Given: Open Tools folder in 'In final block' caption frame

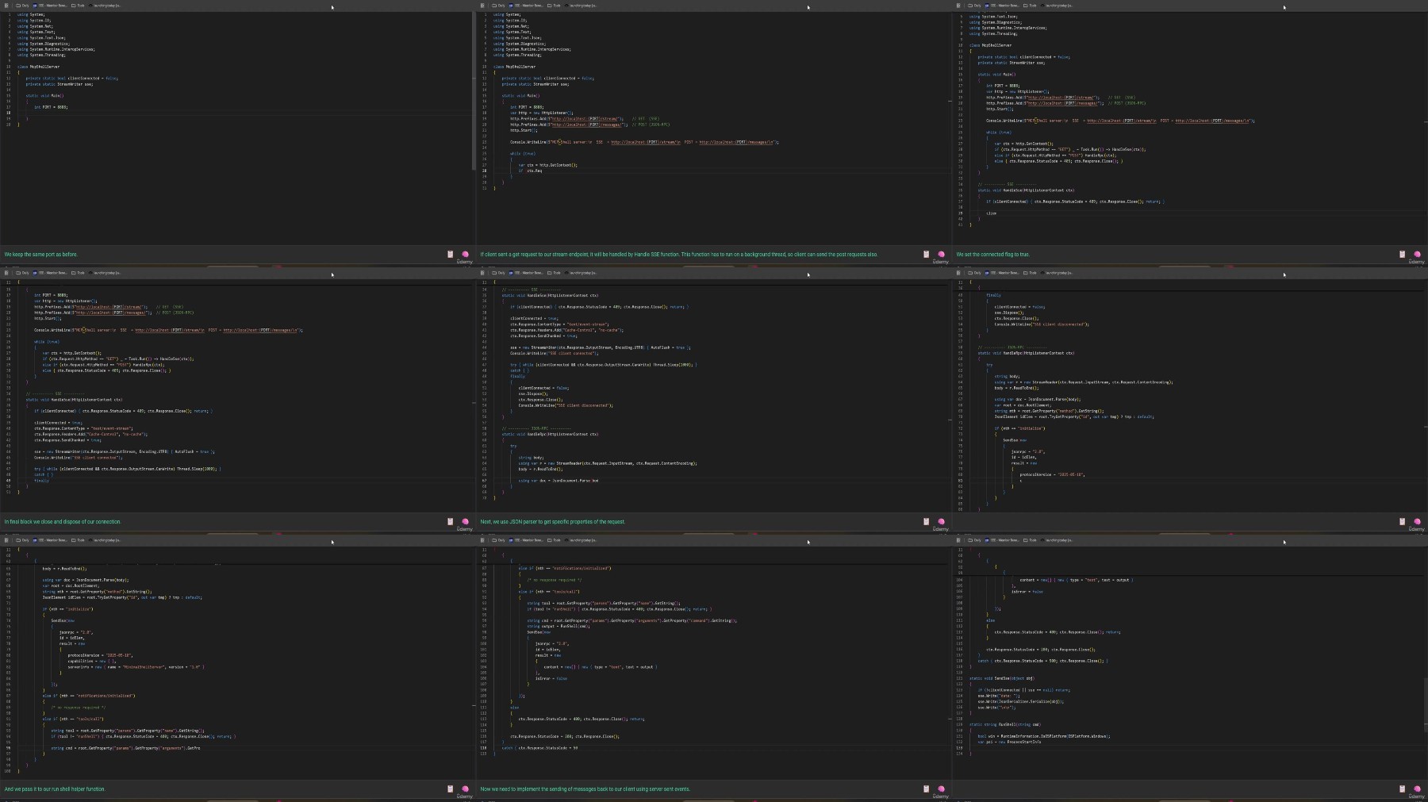Looking at the screenshot, I should [78, 273].
